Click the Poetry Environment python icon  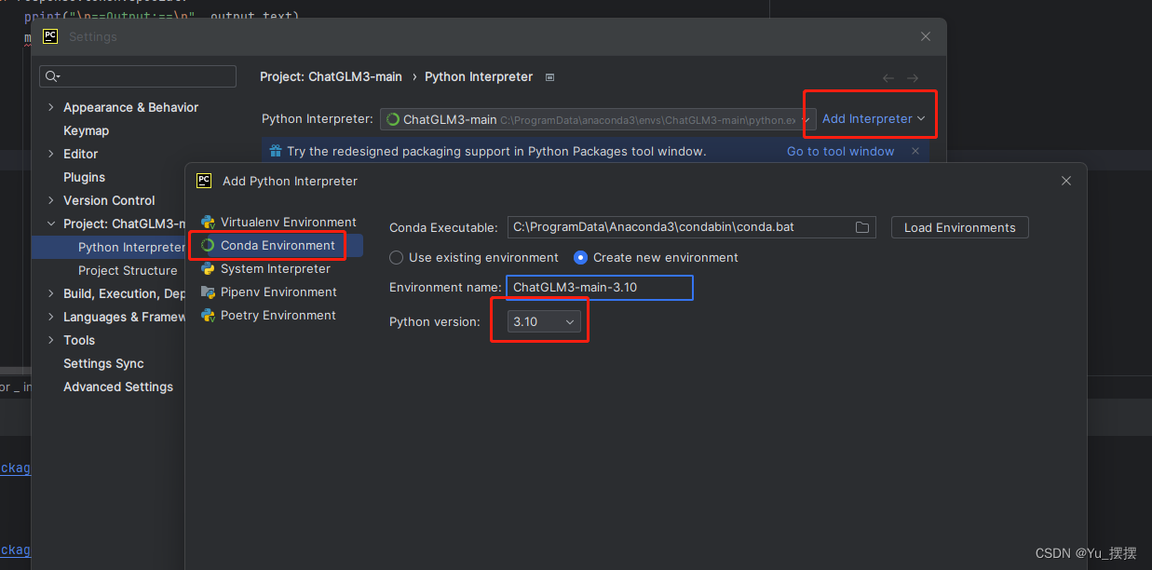click(209, 315)
